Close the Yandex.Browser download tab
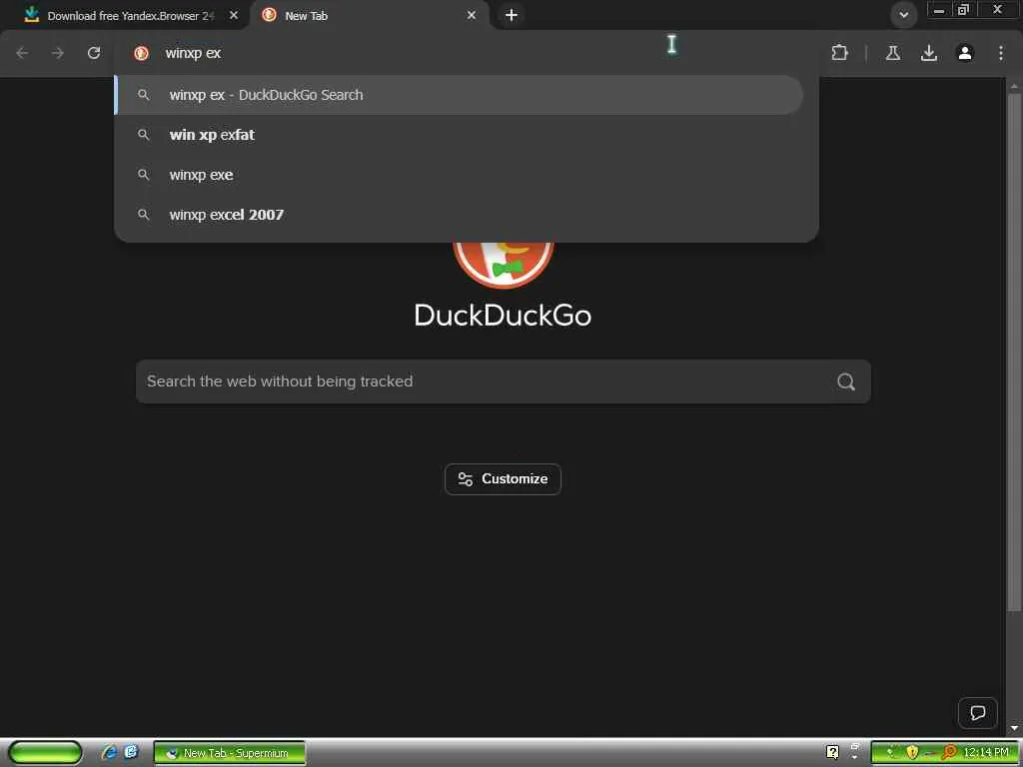 [x=234, y=15]
